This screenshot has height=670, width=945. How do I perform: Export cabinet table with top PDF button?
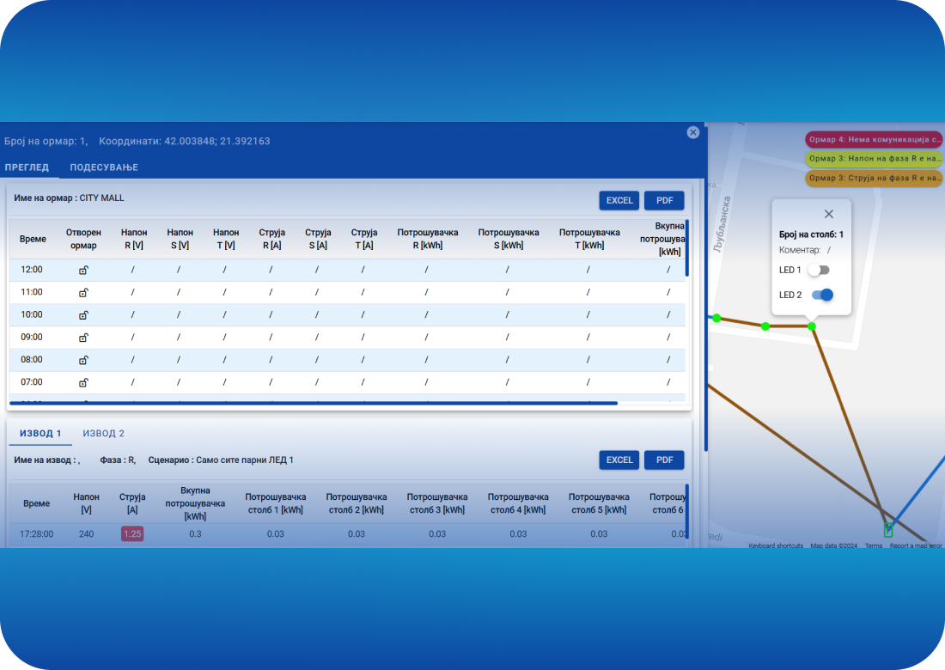click(x=664, y=200)
